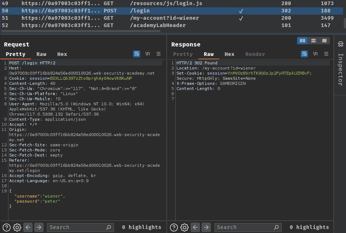Image resolution: width=346 pixels, height=233 pixels.
Task: Open the Render tab in the Response panel
Action: tap(255, 54)
